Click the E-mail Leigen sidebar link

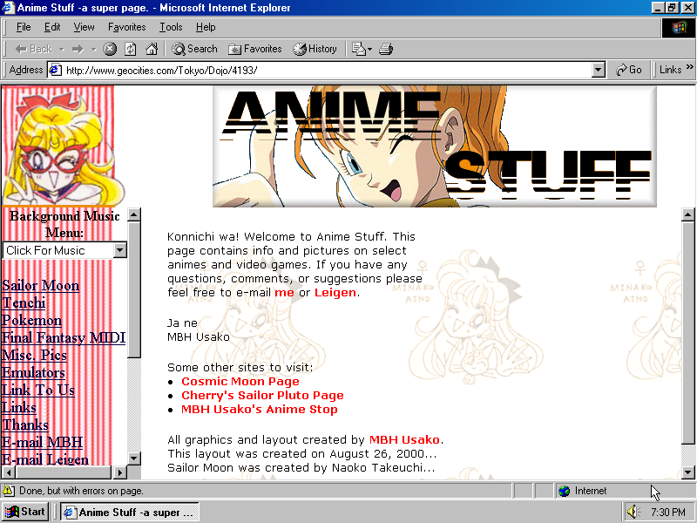(45, 459)
